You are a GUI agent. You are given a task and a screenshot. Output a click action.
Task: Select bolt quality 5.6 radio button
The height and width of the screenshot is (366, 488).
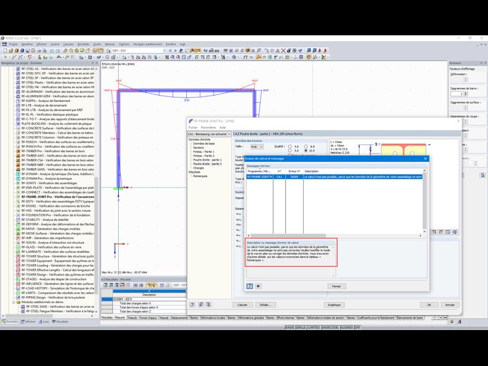290,151
